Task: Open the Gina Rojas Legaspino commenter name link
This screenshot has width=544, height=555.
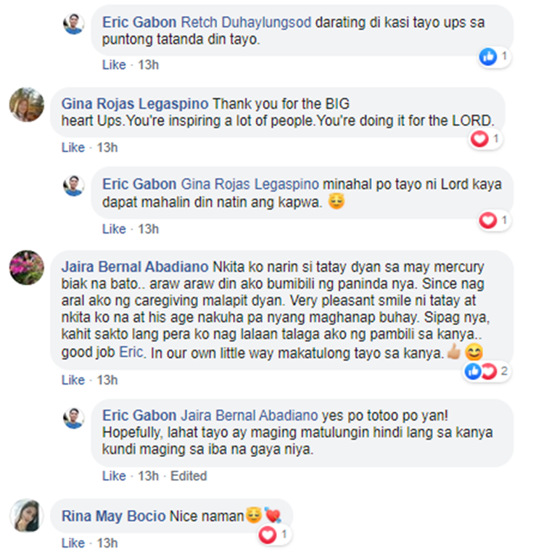Action: click(x=135, y=104)
